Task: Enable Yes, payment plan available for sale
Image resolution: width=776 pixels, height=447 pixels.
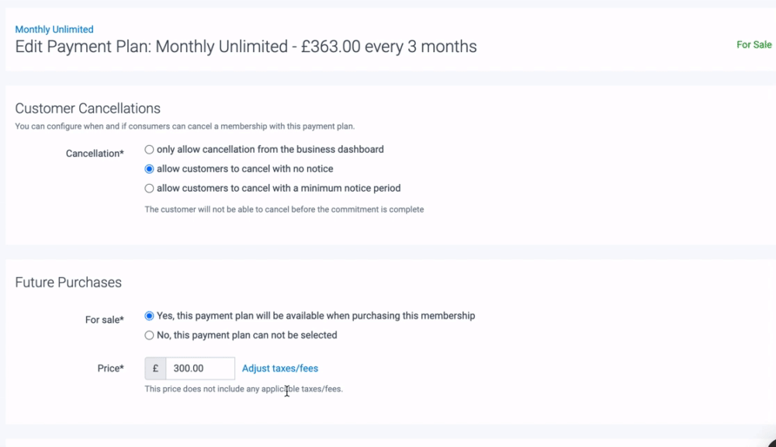Action: [x=149, y=316]
